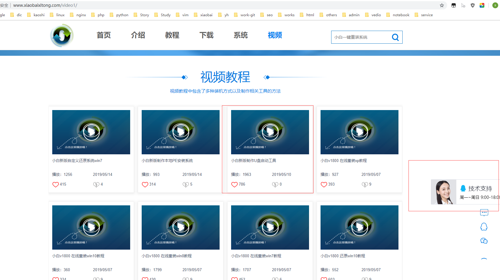Click the search magnifier icon

tap(395, 37)
